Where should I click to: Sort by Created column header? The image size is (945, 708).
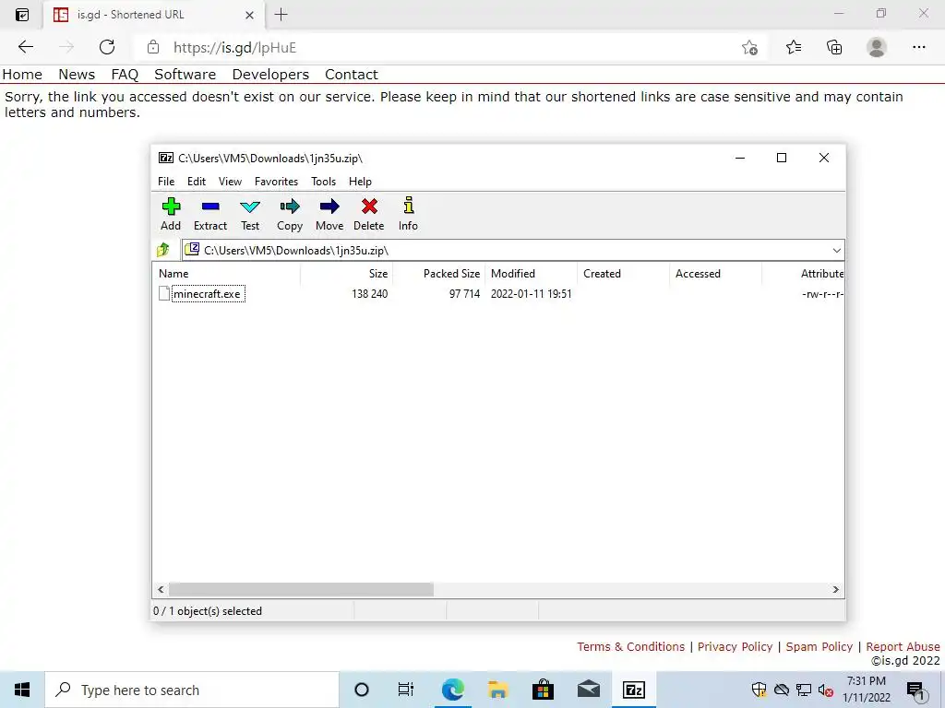(x=623, y=273)
